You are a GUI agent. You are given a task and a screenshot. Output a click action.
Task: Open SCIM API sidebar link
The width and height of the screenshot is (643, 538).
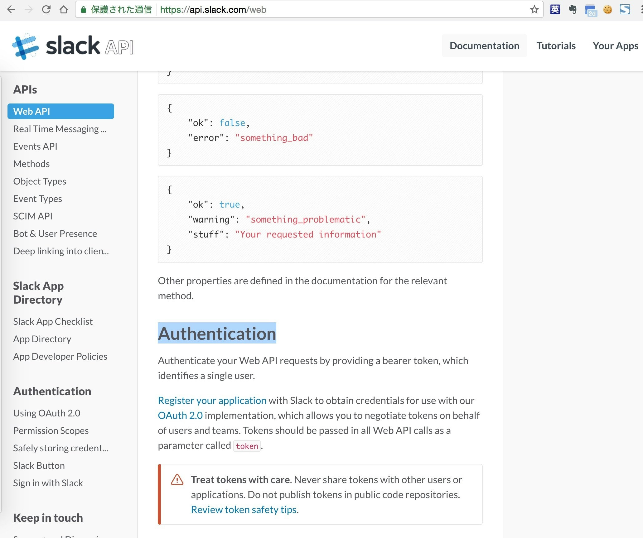[33, 216]
